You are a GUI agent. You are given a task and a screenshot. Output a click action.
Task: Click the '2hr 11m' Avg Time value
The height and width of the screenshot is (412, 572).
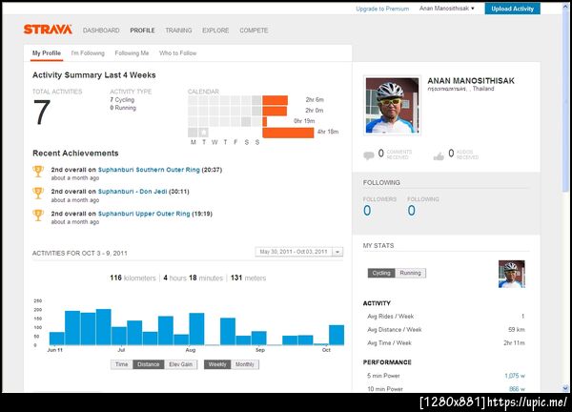click(x=514, y=343)
